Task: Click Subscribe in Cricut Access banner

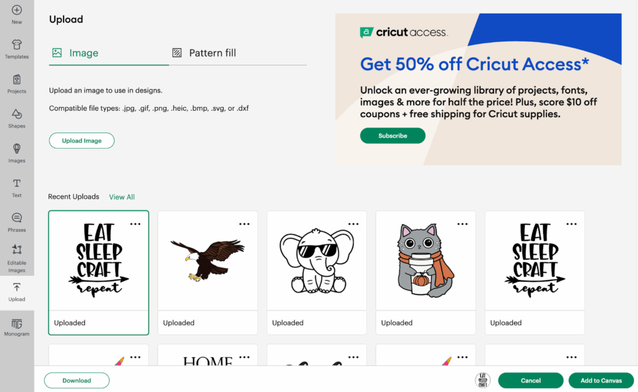Action: [393, 136]
